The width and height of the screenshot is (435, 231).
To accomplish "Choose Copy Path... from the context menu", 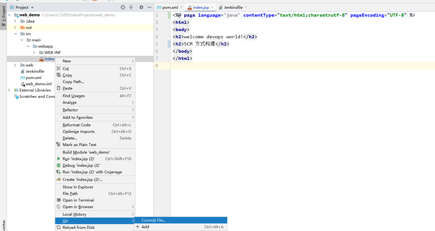I will pos(95,81).
